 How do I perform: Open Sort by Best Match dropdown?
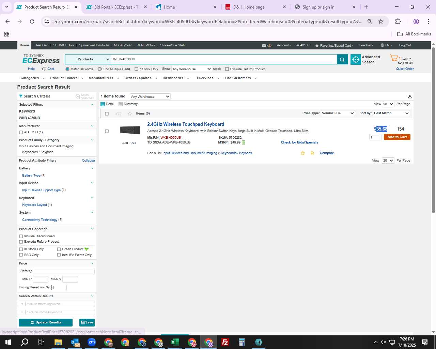click(391, 113)
